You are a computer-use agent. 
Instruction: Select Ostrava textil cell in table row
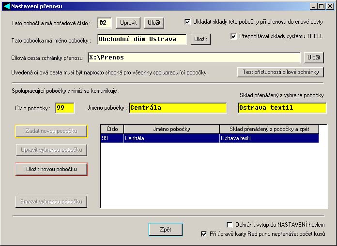269,138
